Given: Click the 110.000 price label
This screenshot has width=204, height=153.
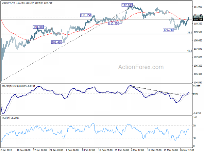Looking at the screenshot, I should click(x=38, y=27).
